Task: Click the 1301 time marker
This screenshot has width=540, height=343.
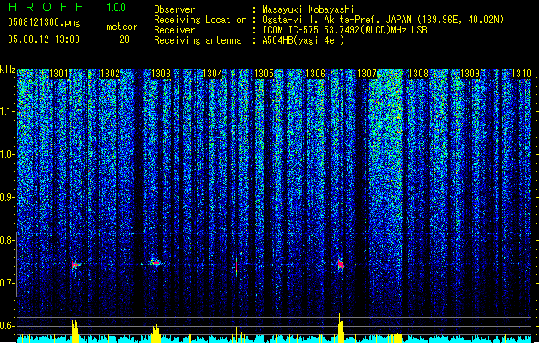Action: point(58,74)
